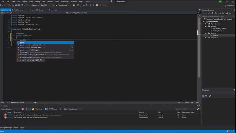Open the Package Manager Console tab
This screenshot has width=236, height=133.
tap(9, 127)
